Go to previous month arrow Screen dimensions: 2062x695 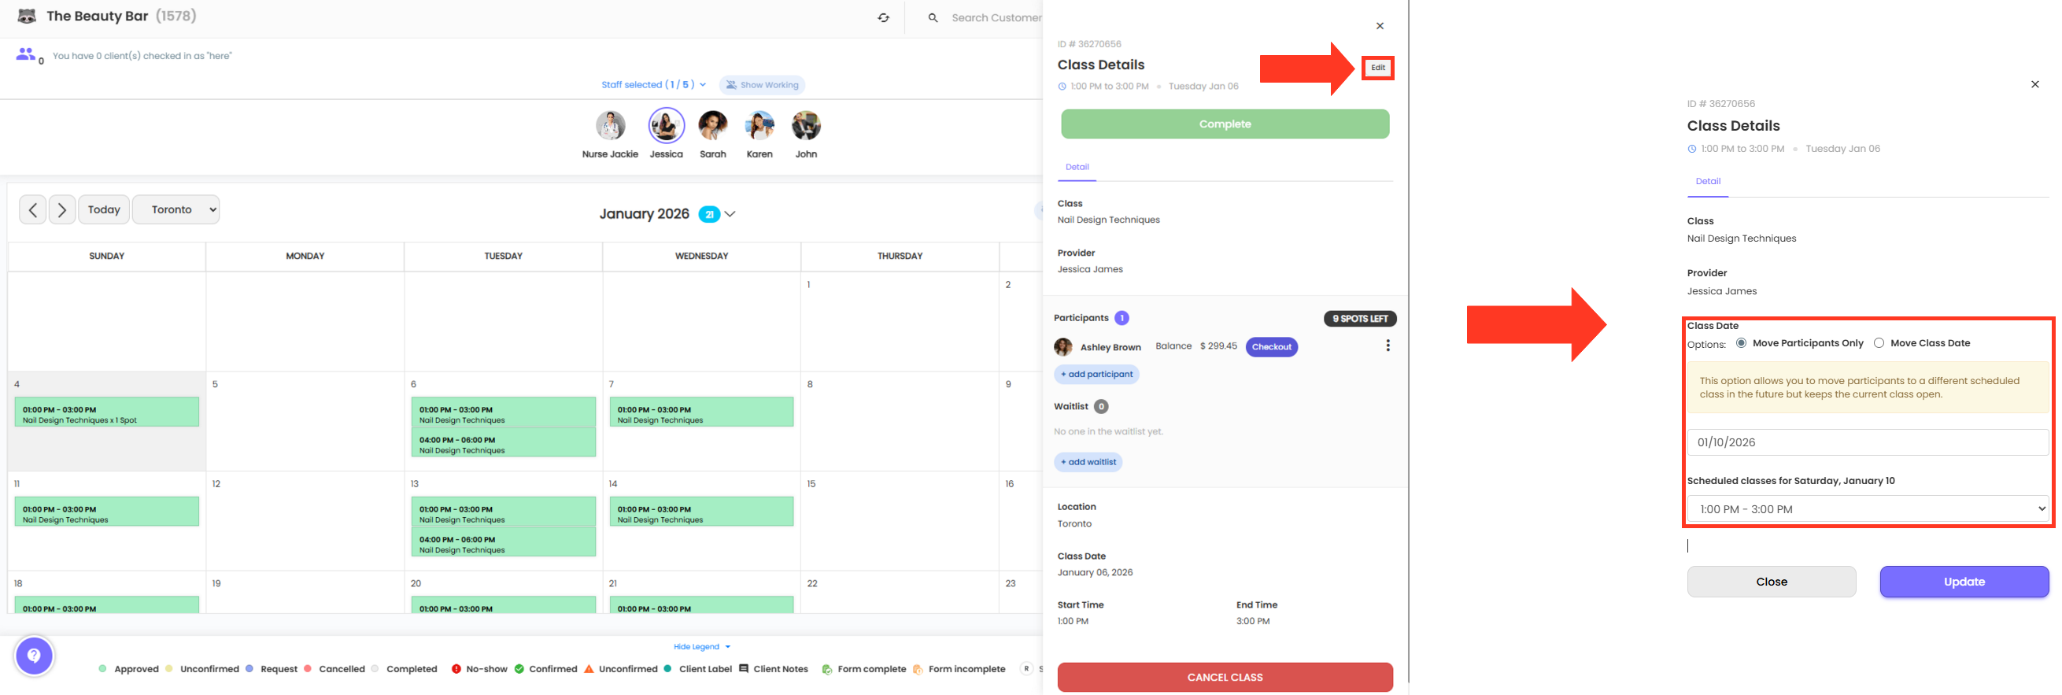click(33, 210)
